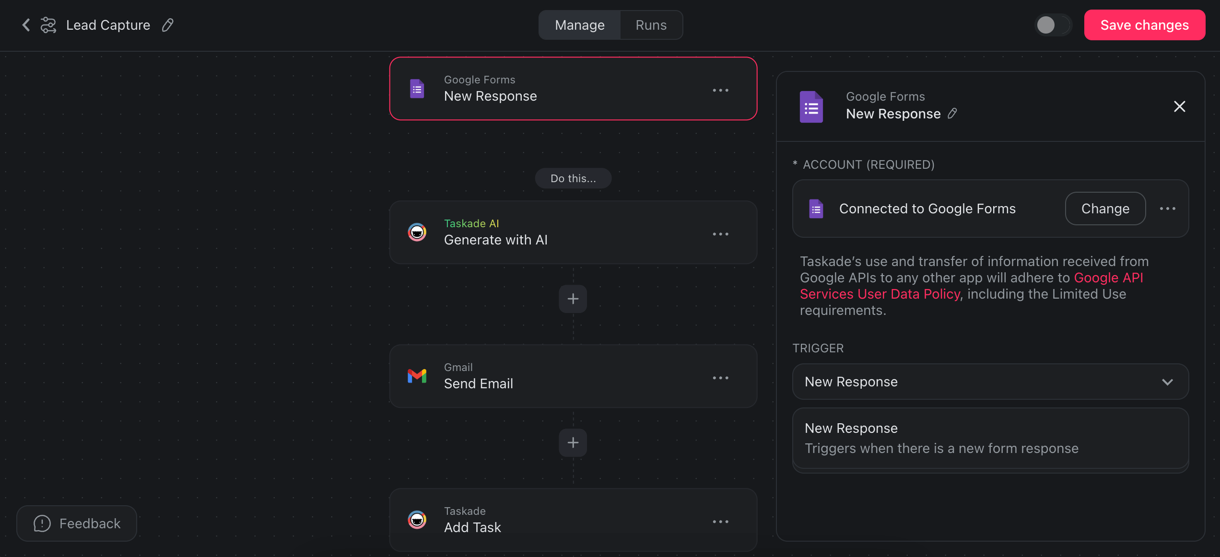Toggle the switch next to Save changes

click(1053, 25)
